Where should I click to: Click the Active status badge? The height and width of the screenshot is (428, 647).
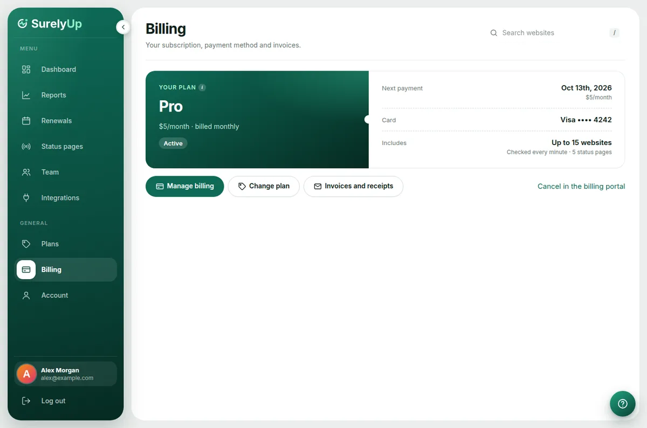173,143
